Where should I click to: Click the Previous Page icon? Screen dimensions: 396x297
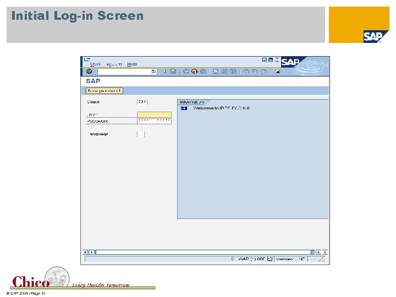click(x=255, y=71)
